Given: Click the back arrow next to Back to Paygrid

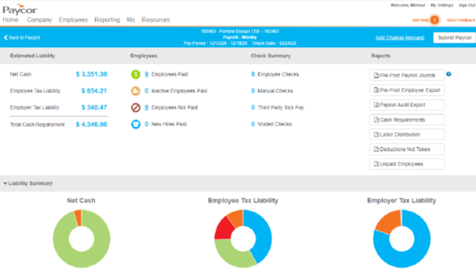Looking at the screenshot, I should point(6,38).
